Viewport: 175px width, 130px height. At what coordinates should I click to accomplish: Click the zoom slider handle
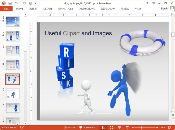141,127
